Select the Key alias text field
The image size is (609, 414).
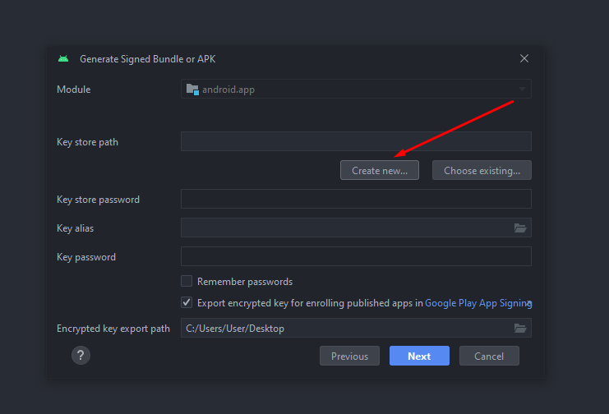point(345,228)
